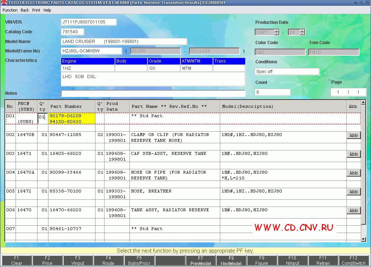Click the Model(Description) column header
This screenshot has height=267, width=371.
point(283,106)
